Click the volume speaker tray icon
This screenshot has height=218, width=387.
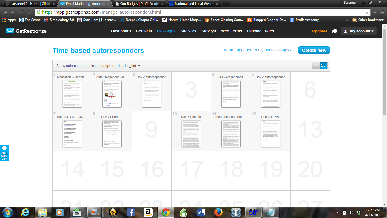tap(352, 212)
